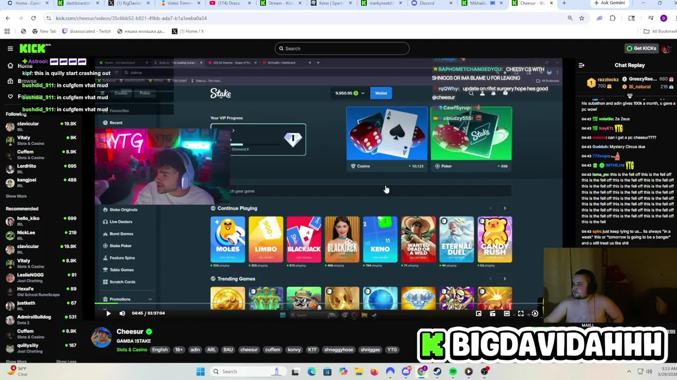The image size is (677, 380).
Task: Show more followed channels
Action: (x=16, y=196)
